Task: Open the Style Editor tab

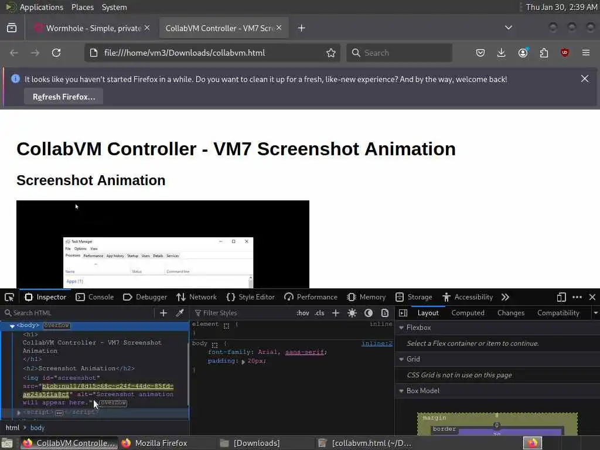Action: 251,297
